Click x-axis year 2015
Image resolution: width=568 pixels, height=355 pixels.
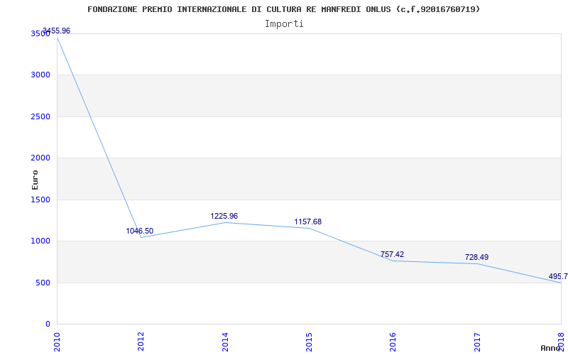(309, 342)
